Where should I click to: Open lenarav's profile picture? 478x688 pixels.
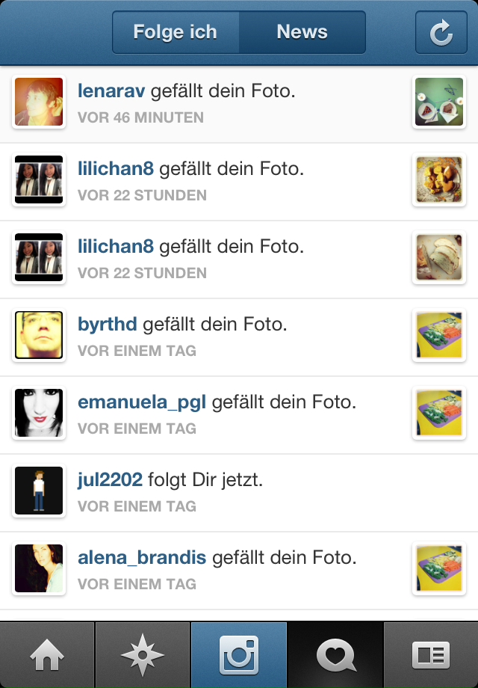tap(39, 102)
